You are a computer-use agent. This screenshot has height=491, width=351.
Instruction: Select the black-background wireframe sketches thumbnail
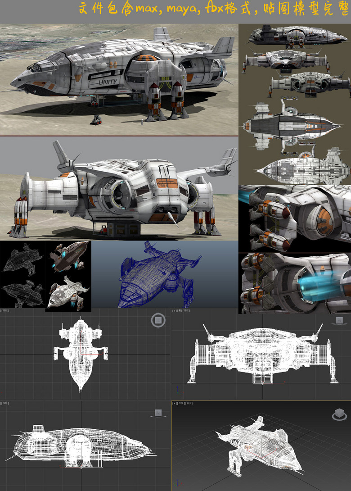(22, 276)
